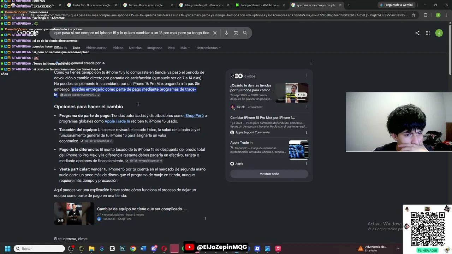Open options for the TikTok crismxrtinez source
Screen dimensions: 452x254
[x=306, y=107]
